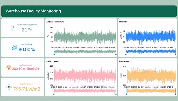This screenshot has width=178, height=101.
Task: Click the 900 y-axis label on Photosensor chart
Action: [124, 66]
